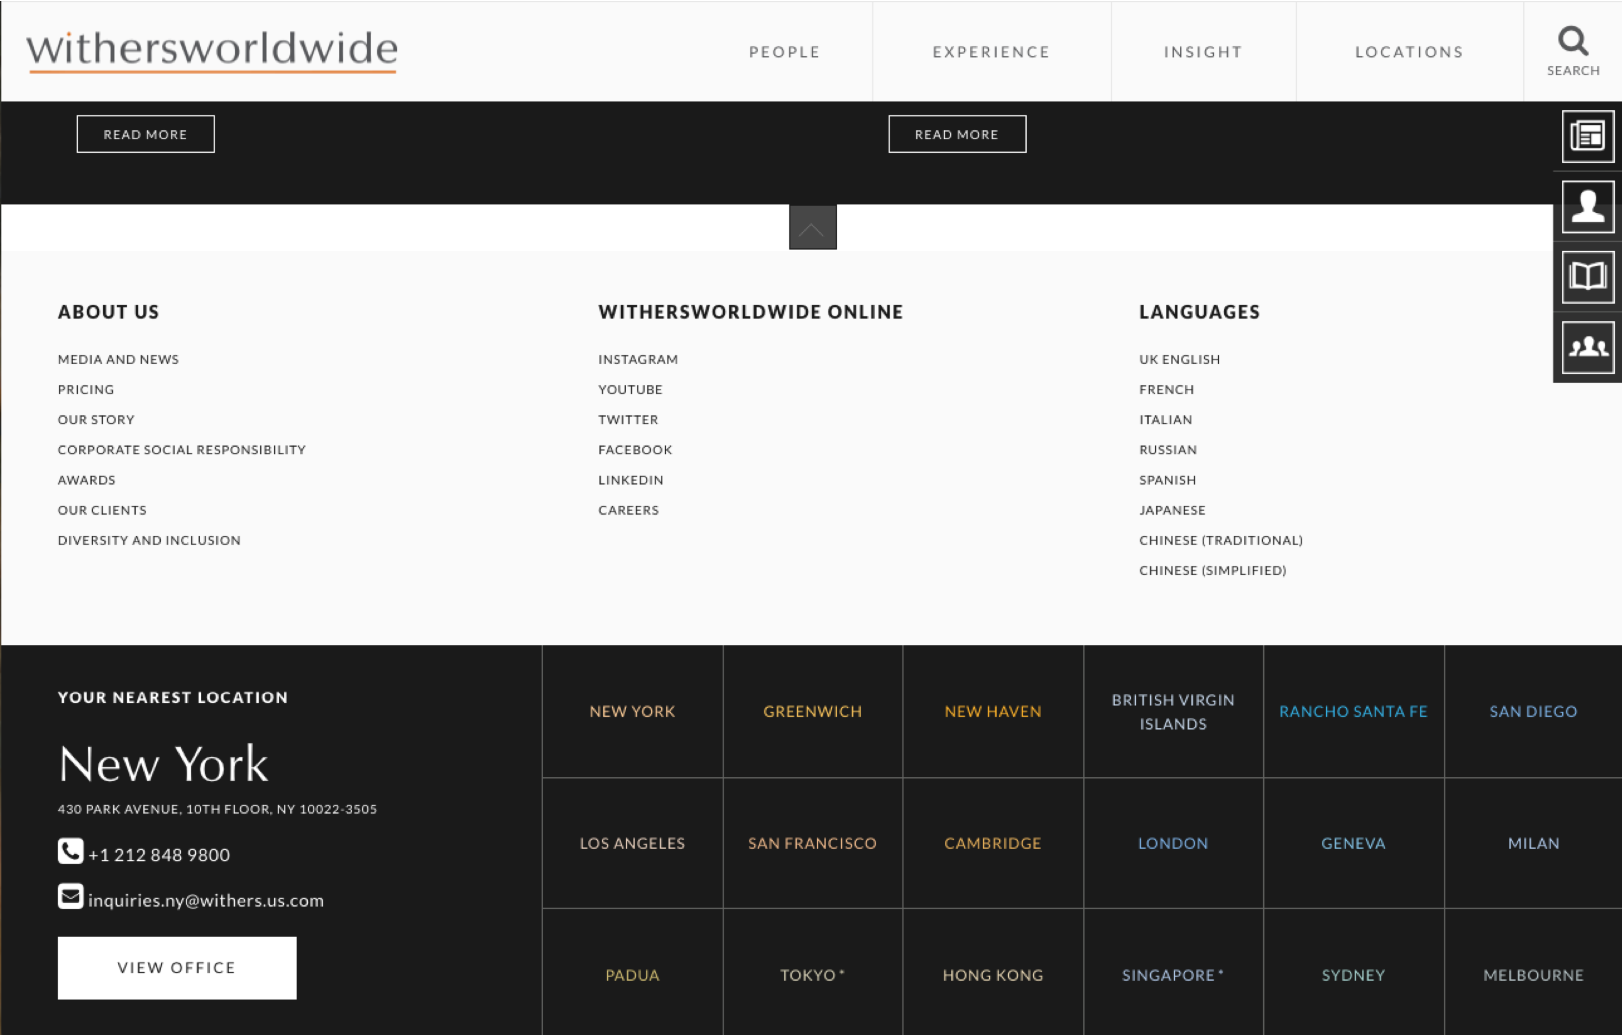Click the 430 Park Avenue address text
The image size is (1622, 1035).
click(217, 809)
